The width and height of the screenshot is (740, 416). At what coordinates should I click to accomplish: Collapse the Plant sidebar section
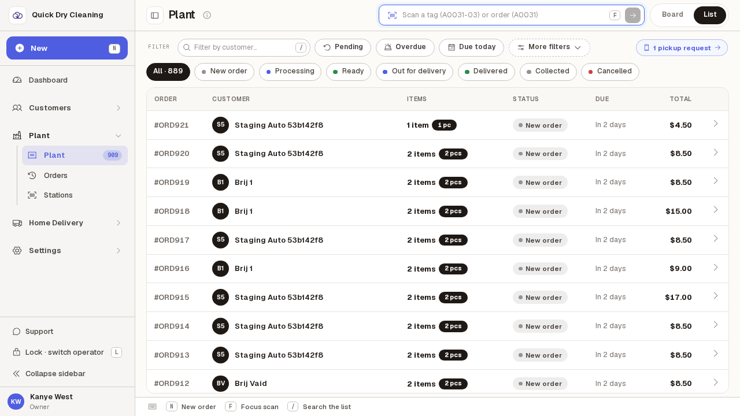pyautogui.click(x=67, y=136)
